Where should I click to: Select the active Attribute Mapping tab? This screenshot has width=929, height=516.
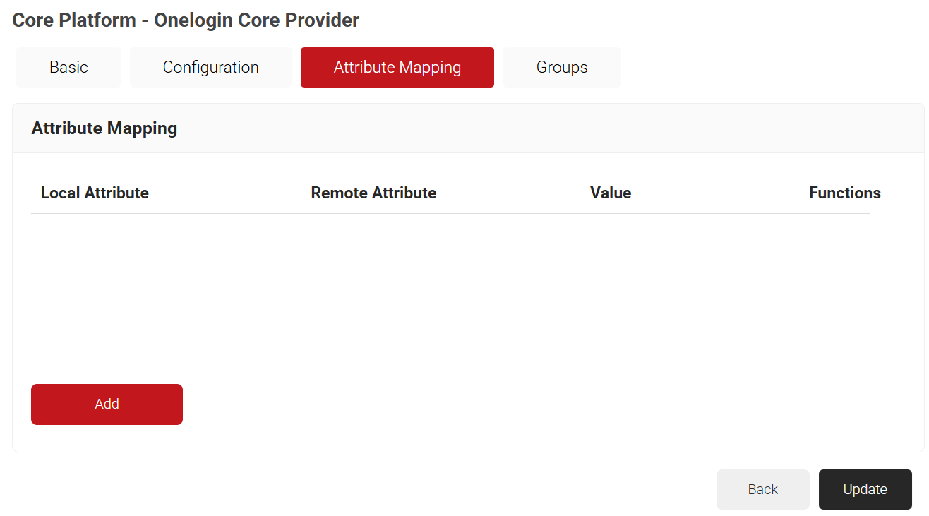[x=397, y=68]
